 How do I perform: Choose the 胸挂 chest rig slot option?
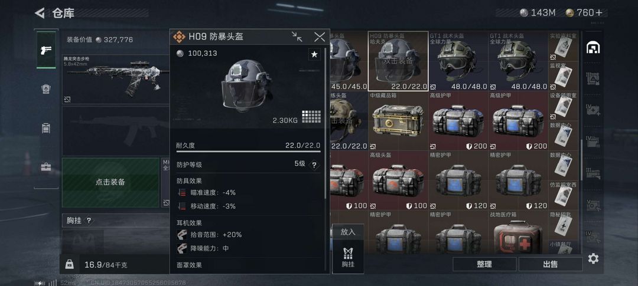(348, 257)
